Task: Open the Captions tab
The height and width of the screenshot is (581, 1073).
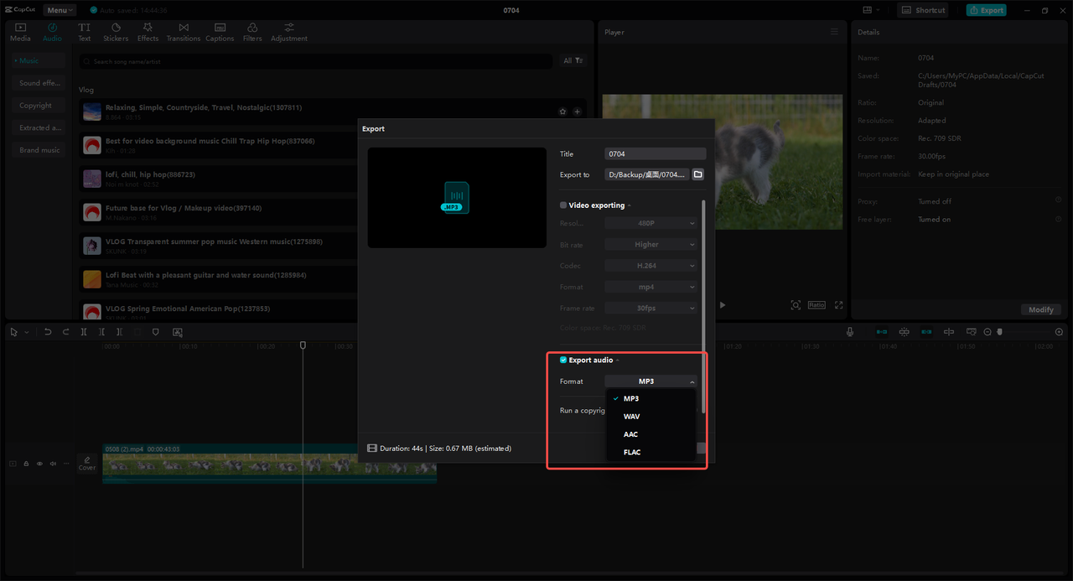Action: [220, 32]
